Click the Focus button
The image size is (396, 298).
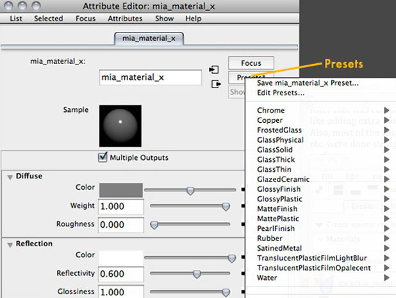(251, 63)
